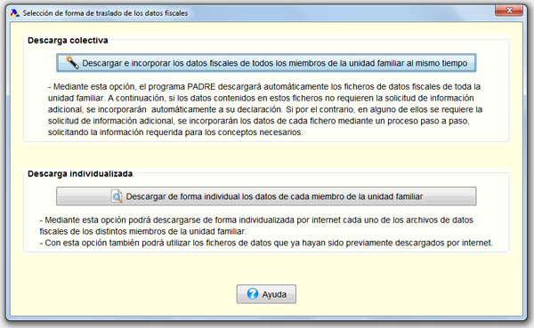Viewport: 534px width, 328px height.
Task: Click the text line starting 'unidad familiar. A continuación'
Action: [261, 98]
